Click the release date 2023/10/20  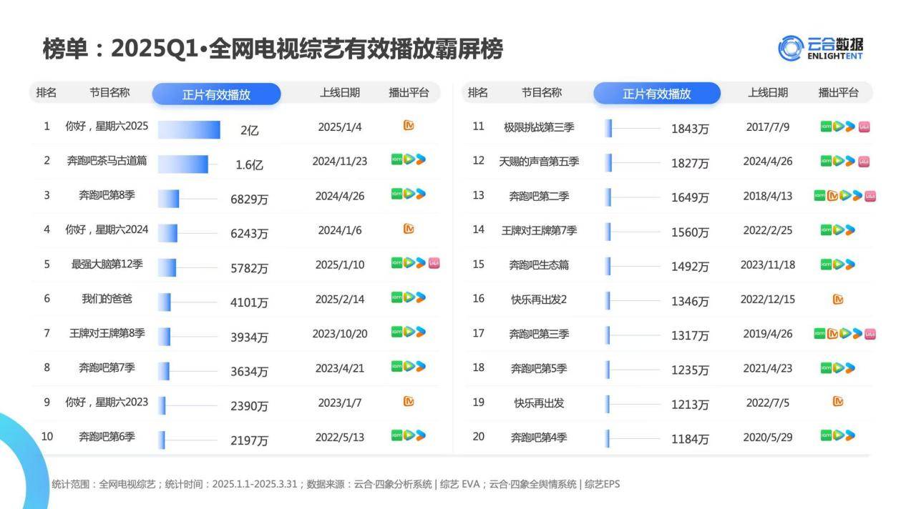pos(340,334)
